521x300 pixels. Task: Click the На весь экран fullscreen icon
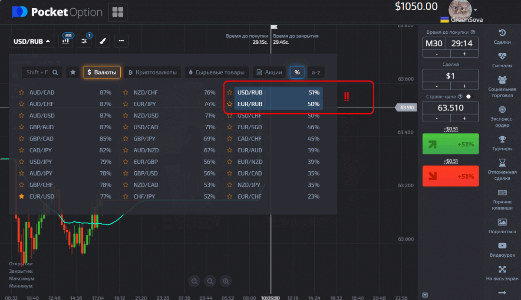tap(502, 273)
